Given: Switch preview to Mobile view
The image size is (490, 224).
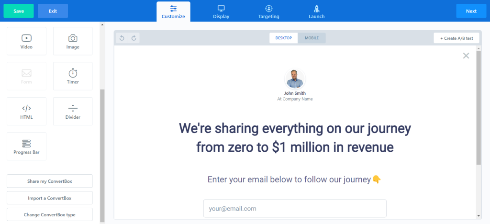Looking at the screenshot, I should (x=312, y=38).
